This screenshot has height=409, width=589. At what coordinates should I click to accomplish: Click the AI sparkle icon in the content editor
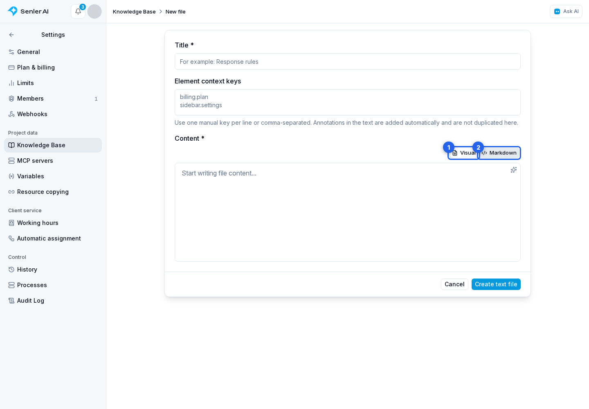(514, 170)
